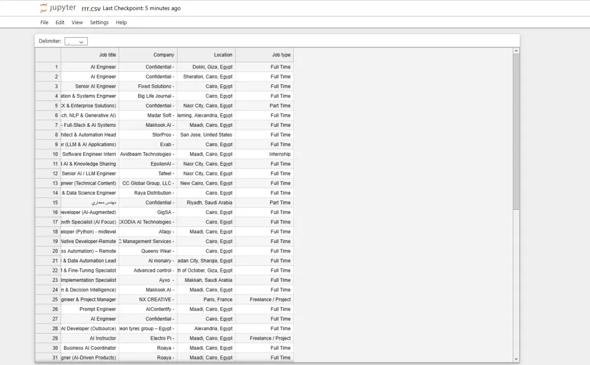Open the Settings menu

[99, 22]
